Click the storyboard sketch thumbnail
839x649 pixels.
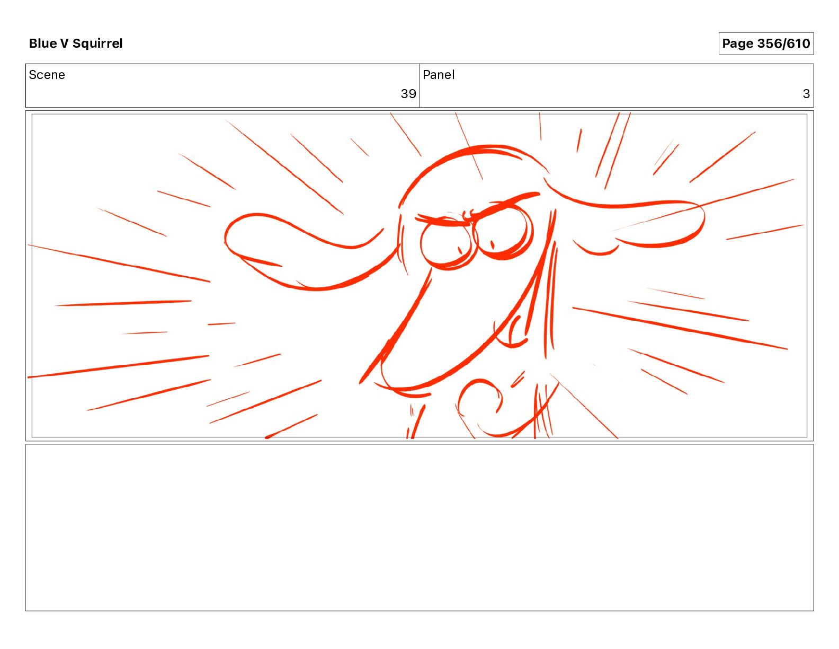419,276
